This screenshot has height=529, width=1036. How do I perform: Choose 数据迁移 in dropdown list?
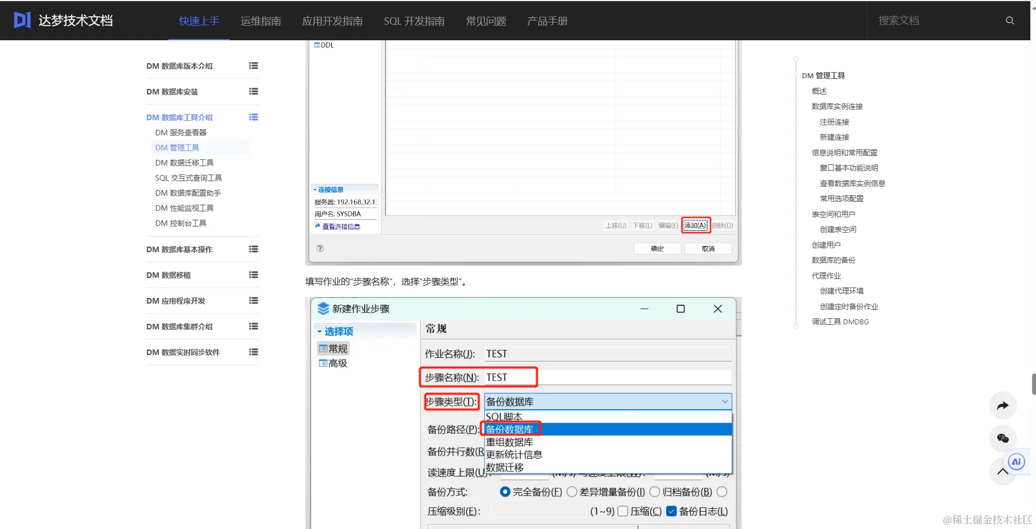(608, 467)
